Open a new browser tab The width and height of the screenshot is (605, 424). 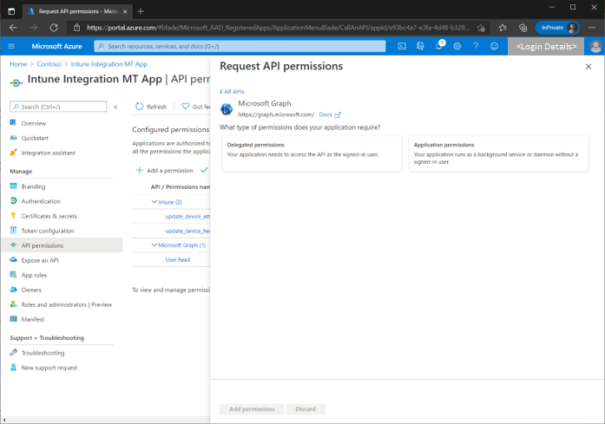[x=141, y=11]
